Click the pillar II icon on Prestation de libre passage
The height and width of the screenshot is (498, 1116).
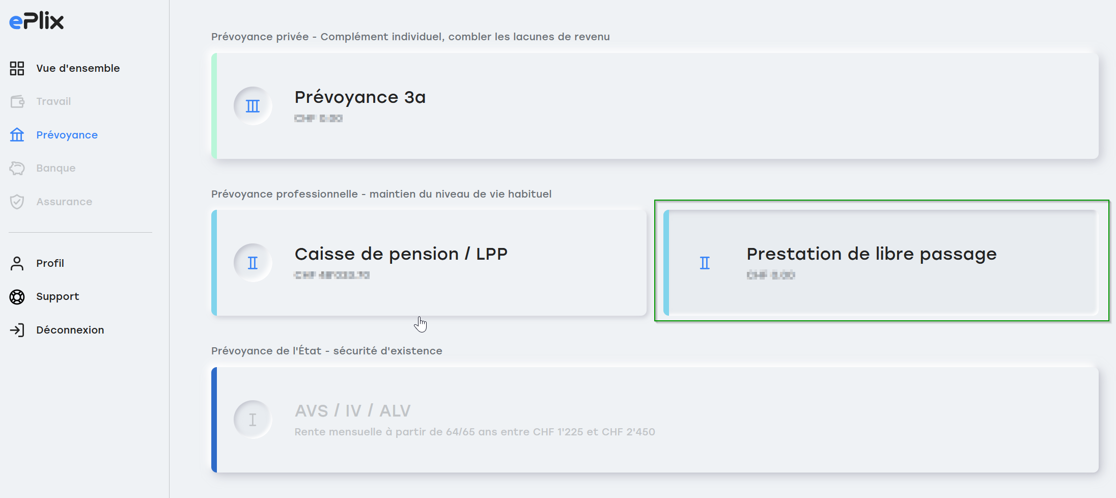[x=705, y=263]
